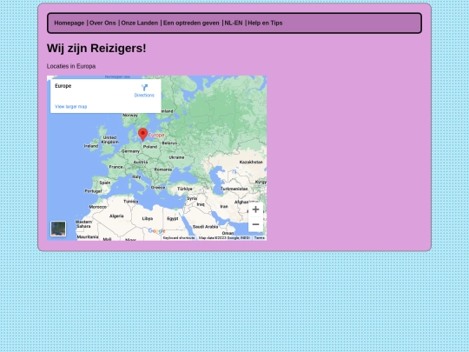Click the Saudi Arabia label on map
Viewport: 469px width, 352px height.
pyautogui.click(x=205, y=227)
